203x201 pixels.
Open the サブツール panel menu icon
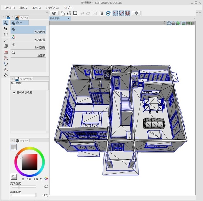12,17
